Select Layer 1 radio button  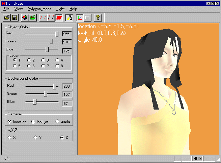(15, 60)
